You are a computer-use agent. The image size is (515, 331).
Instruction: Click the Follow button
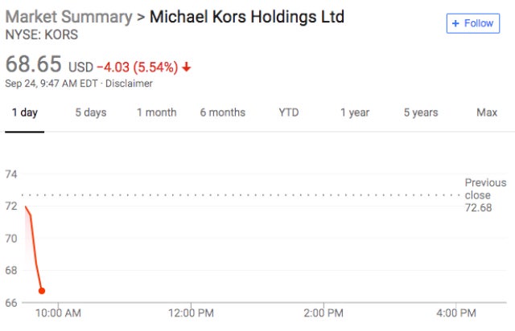472,23
